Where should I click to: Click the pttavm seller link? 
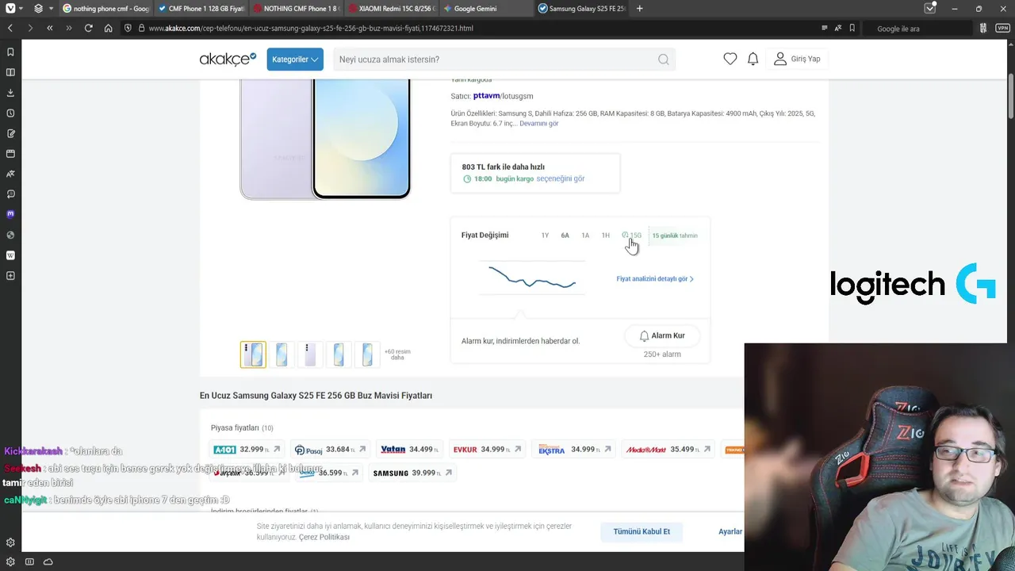(x=486, y=96)
